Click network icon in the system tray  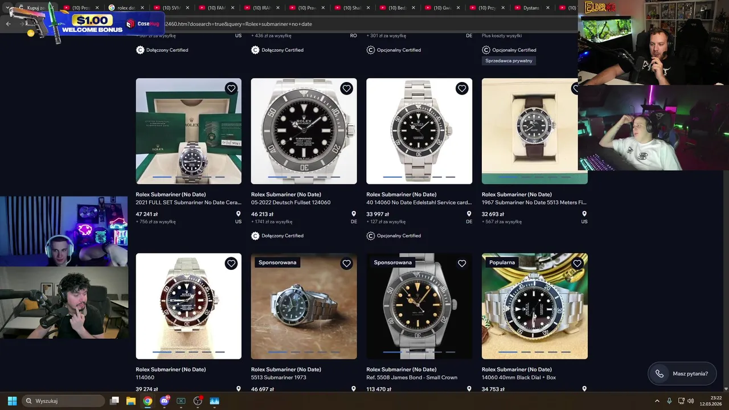[x=681, y=401]
